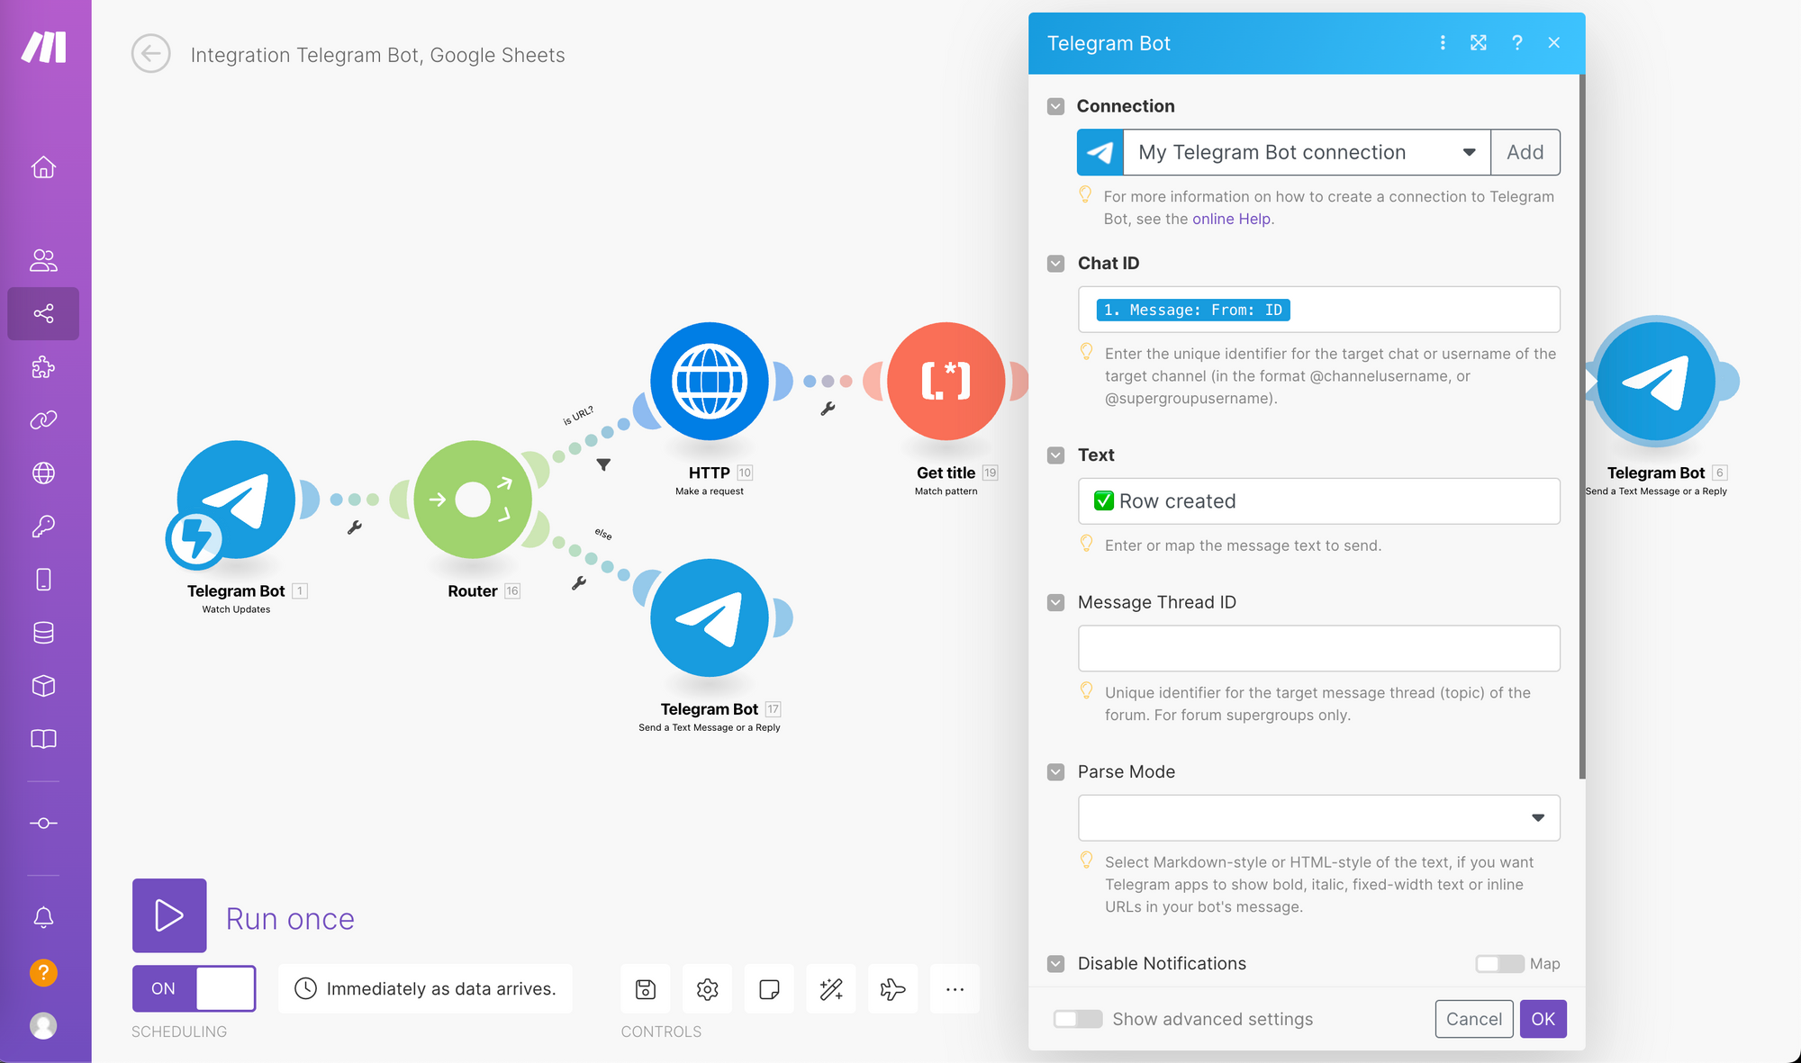The height and width of the screenshot is (1063, 1801).
Task: Go back using the arrow circle icon
Action: (x=150, y=54)
